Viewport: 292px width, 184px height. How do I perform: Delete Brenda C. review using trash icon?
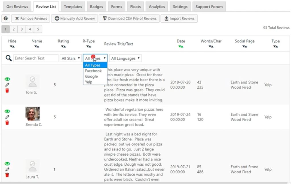coord(7,122)
